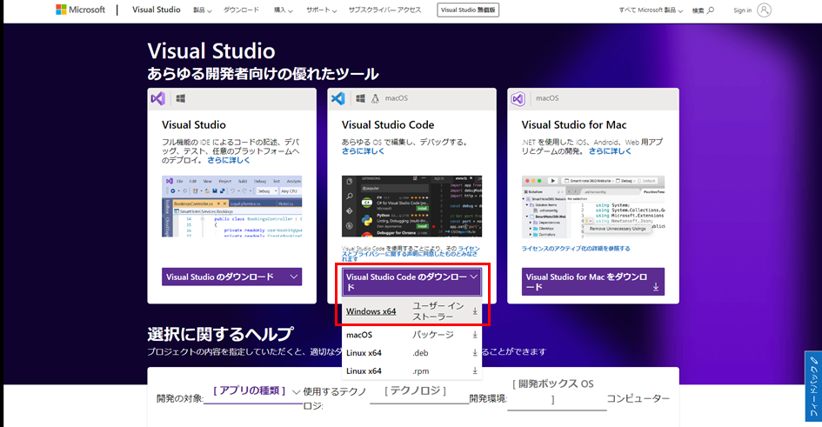Open the 開発ボックス OS selector
This screenshot has height=427, width=822.
pos(556,392)
